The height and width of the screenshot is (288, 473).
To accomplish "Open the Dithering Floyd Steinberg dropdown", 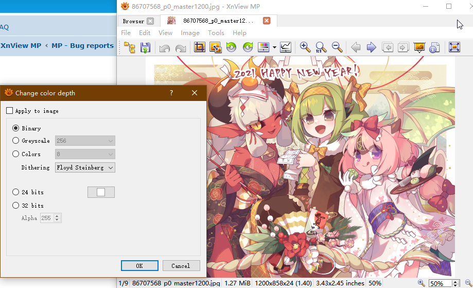I will (85, 167).
